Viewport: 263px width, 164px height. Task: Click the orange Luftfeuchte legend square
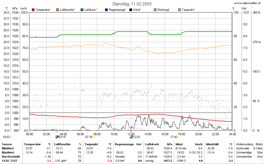(58, 10)
